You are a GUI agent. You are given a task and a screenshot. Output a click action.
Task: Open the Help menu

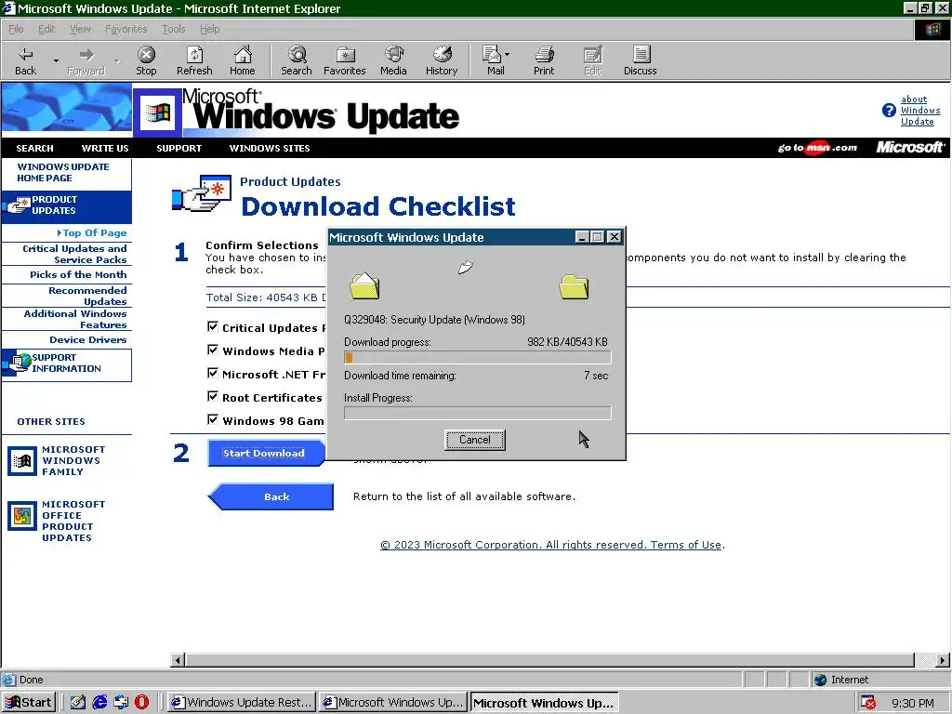[209, 29]
